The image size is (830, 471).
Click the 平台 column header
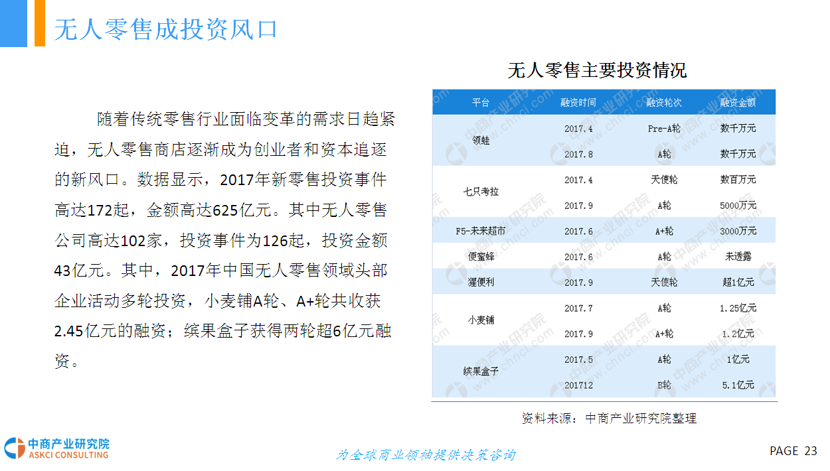(481, 103)
